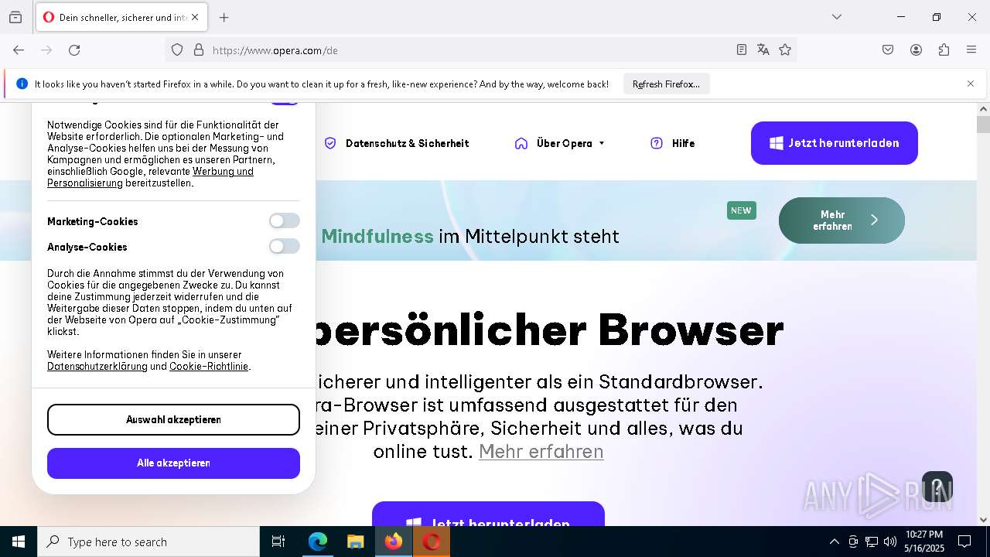This screenshot has width=990, height=557.
Task: Translate this page
Action: point(763,50)
